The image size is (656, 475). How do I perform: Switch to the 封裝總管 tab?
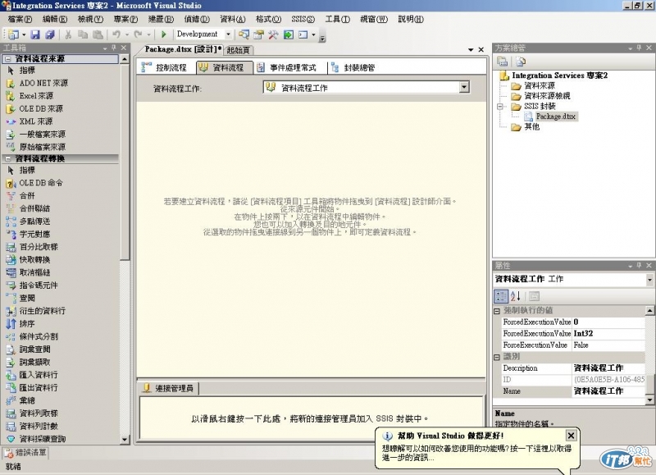pos(354,67)
